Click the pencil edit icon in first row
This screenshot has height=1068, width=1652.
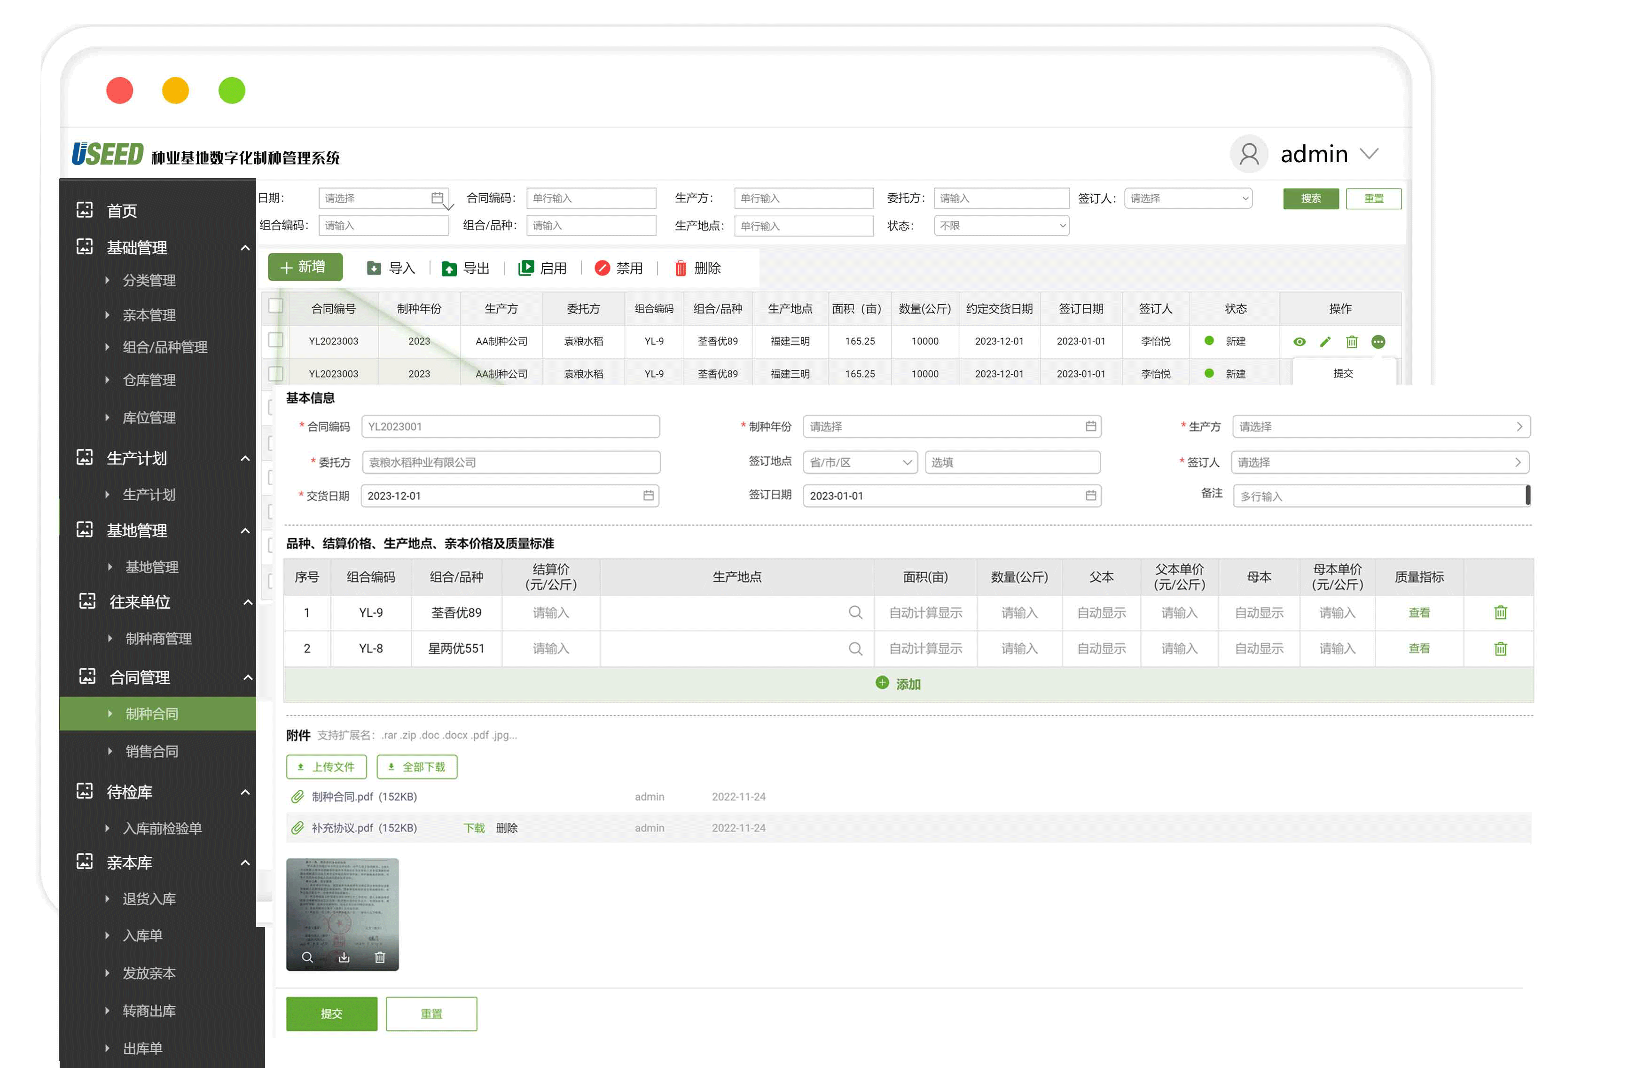click(1325, 342)
